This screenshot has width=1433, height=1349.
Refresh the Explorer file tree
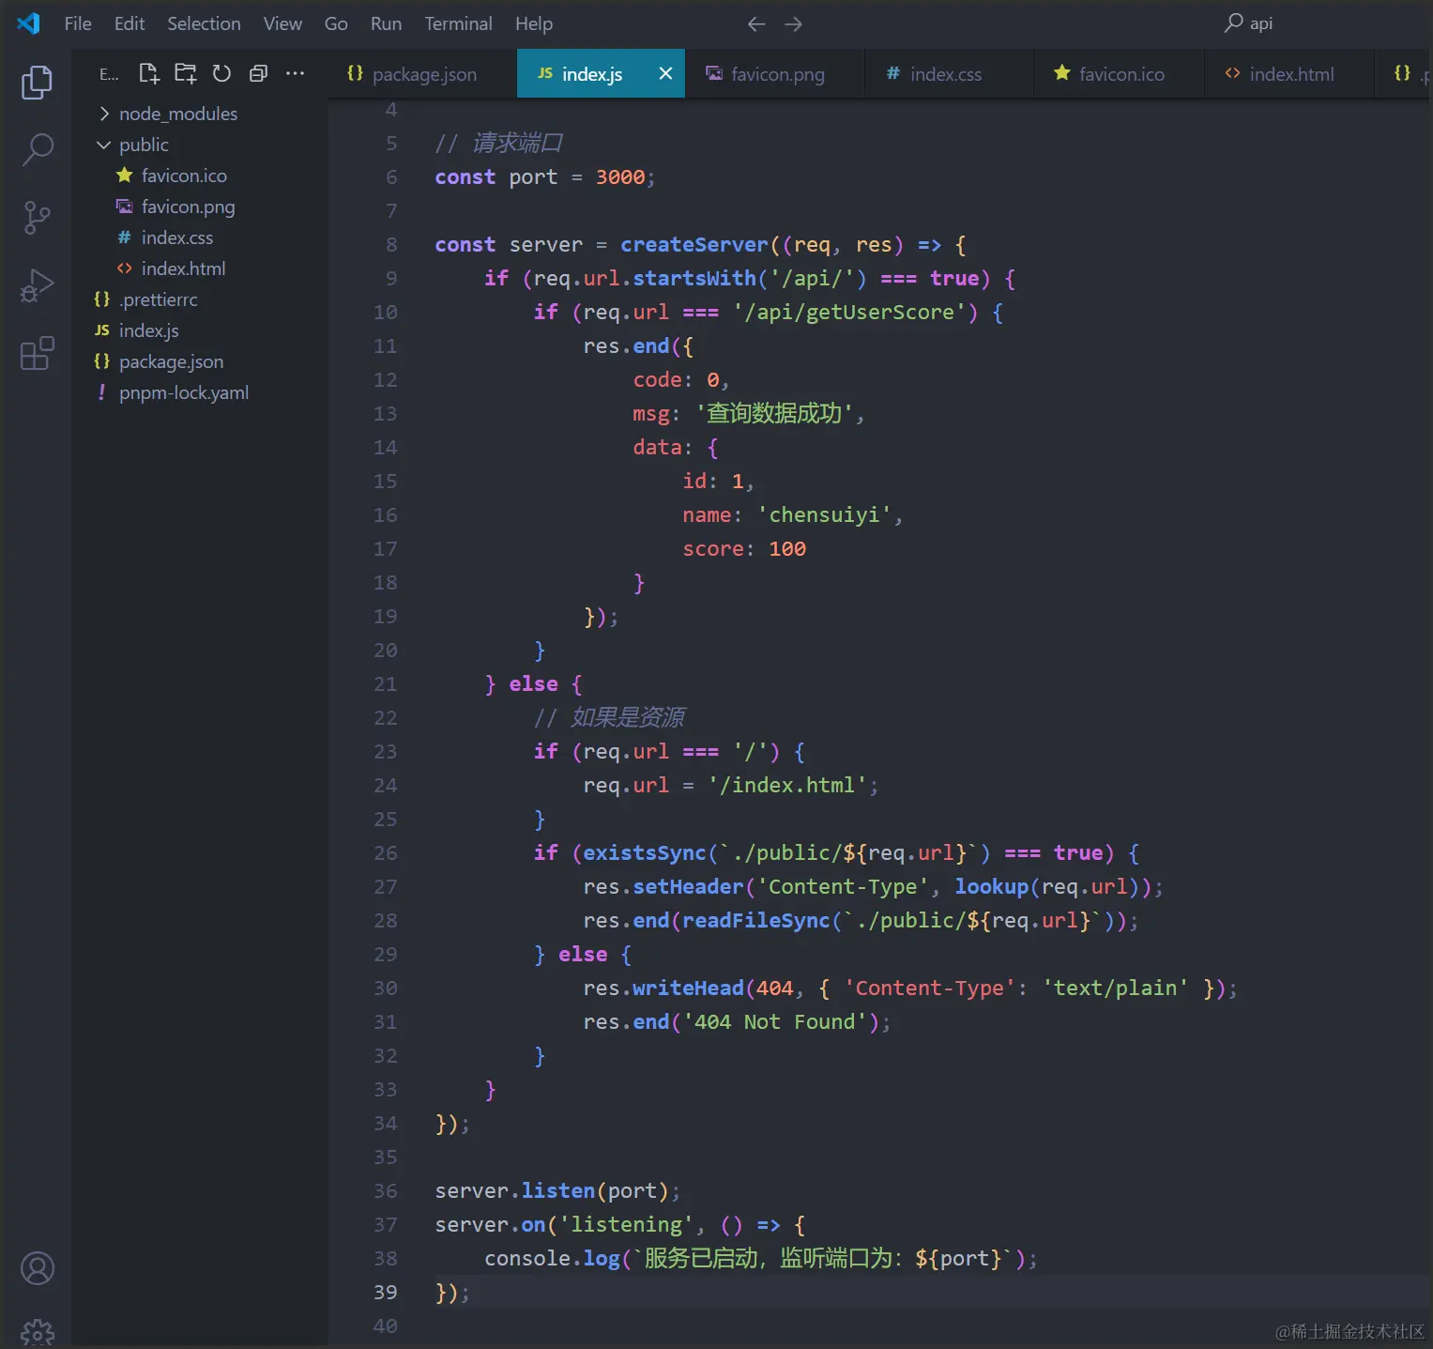(x=221, y=73)
